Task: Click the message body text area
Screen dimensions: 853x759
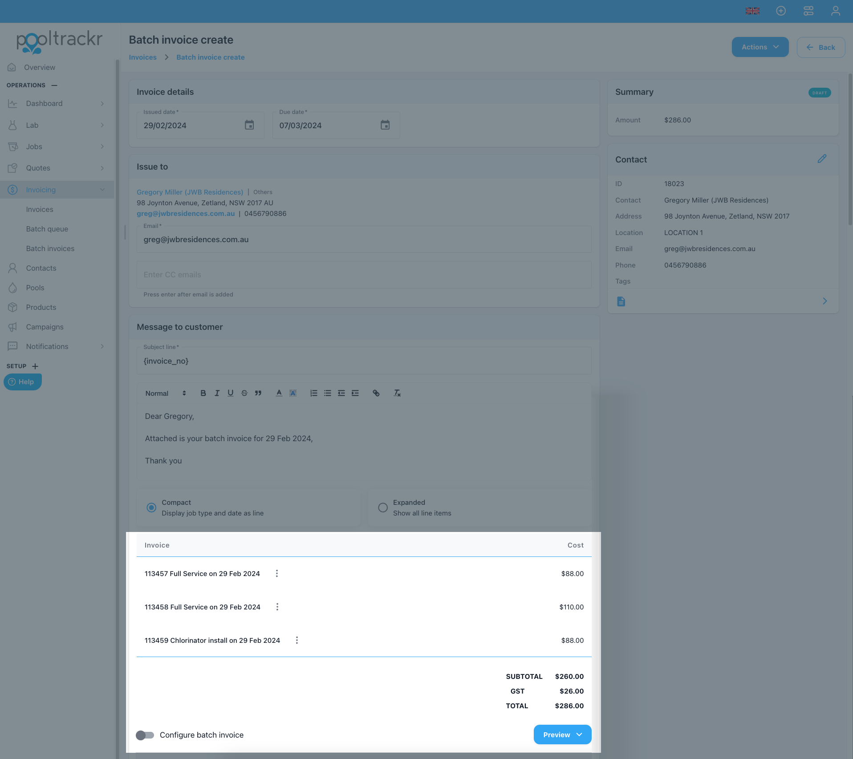Action: (x=364, y=442)
